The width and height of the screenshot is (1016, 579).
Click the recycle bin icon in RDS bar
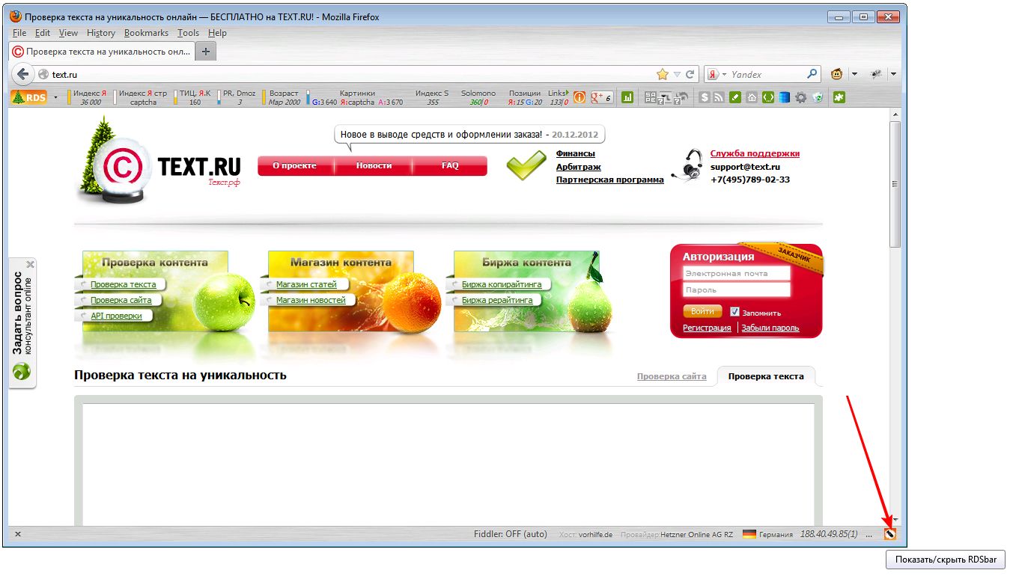pos(818,97)
